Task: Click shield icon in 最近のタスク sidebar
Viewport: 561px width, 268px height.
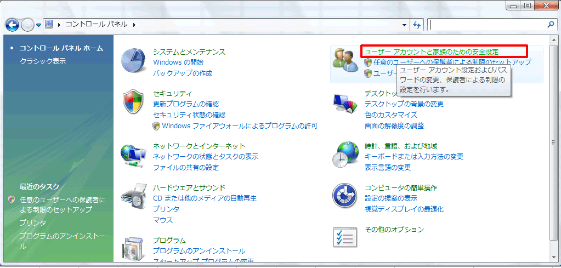Action: pos(12,199)
